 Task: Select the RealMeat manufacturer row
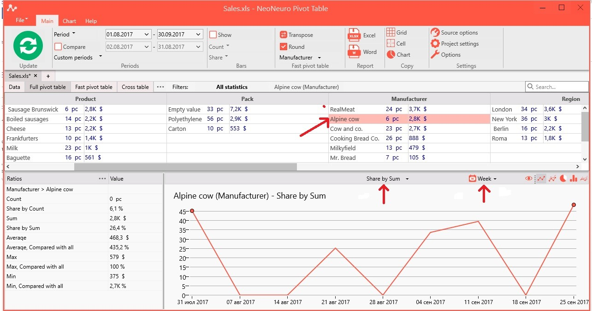[409, 109]
